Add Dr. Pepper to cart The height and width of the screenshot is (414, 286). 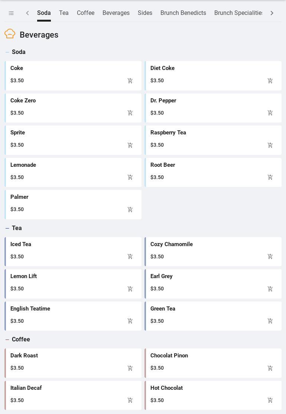click(x=270, y=113)
